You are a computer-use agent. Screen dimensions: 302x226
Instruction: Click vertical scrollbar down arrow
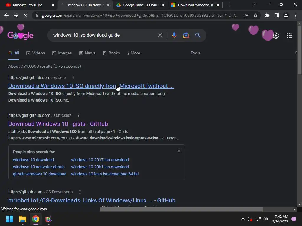tap(299, 204)
